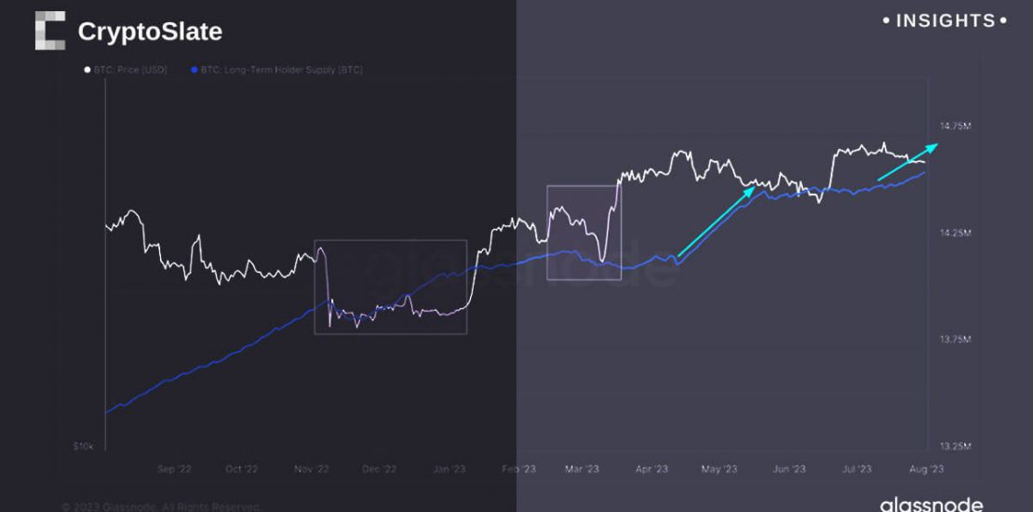Image resolution: width=1033 pixels, height=512 pixels.
Task: Click the INSIGHTS header label
Action: point(944,20)
